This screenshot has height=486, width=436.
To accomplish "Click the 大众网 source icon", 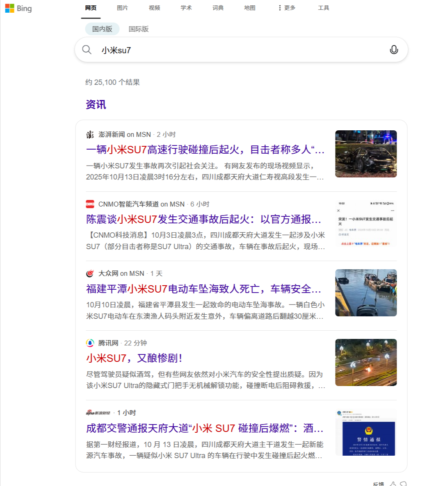I will 90,273.
